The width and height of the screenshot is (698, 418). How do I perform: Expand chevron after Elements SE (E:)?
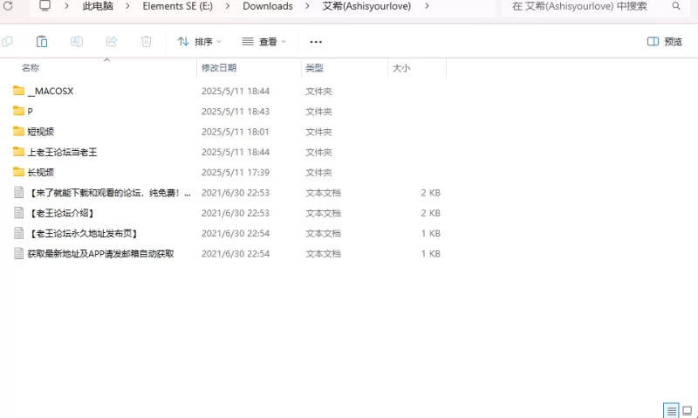click(x=228, y=6)
